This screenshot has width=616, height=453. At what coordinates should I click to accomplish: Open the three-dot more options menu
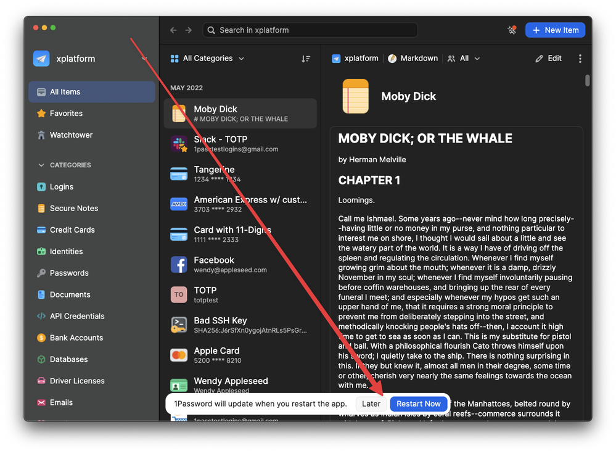coord(580,59)
